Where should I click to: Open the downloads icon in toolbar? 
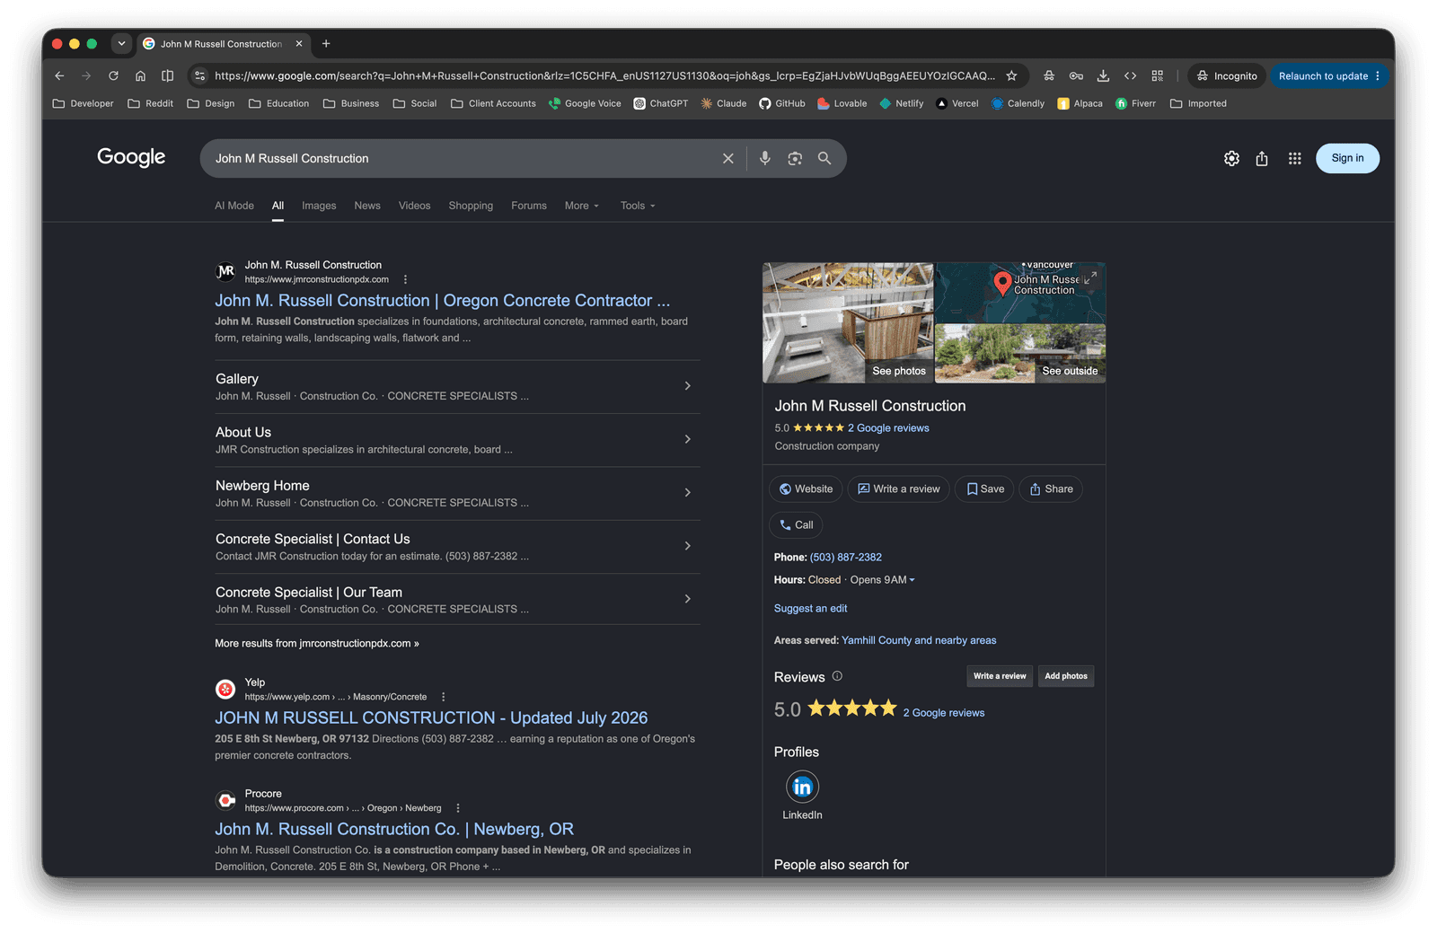(x=1103, y=76)
